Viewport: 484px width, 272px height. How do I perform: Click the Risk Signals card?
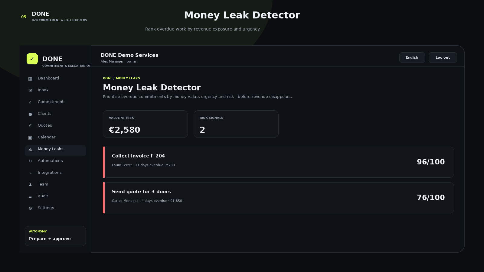tap(236, 124)
